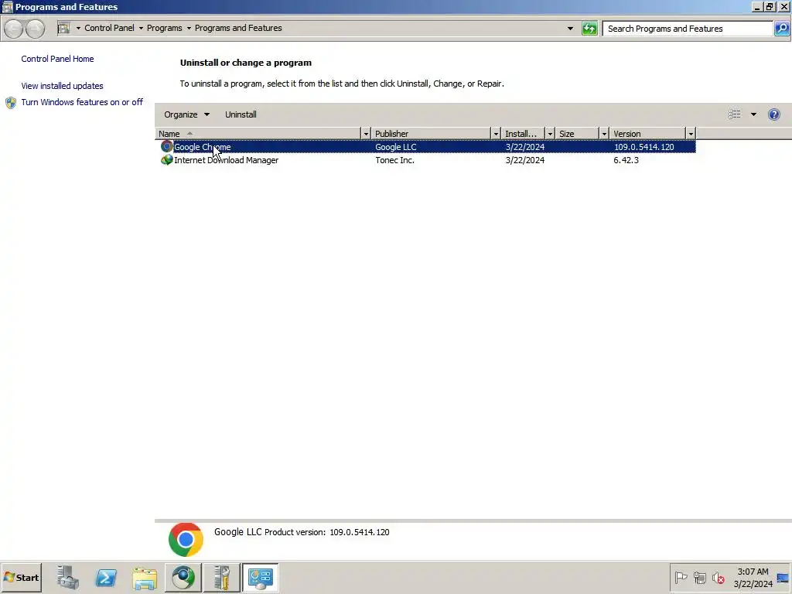Expand the arrow after Control Panel breadcrumb
The image size is (792, 594).
141,29
